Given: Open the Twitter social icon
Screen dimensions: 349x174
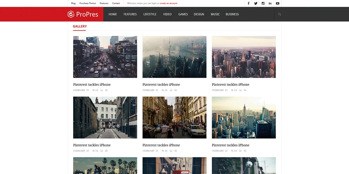Looking at the screenshot, I should tap(256, 3).
